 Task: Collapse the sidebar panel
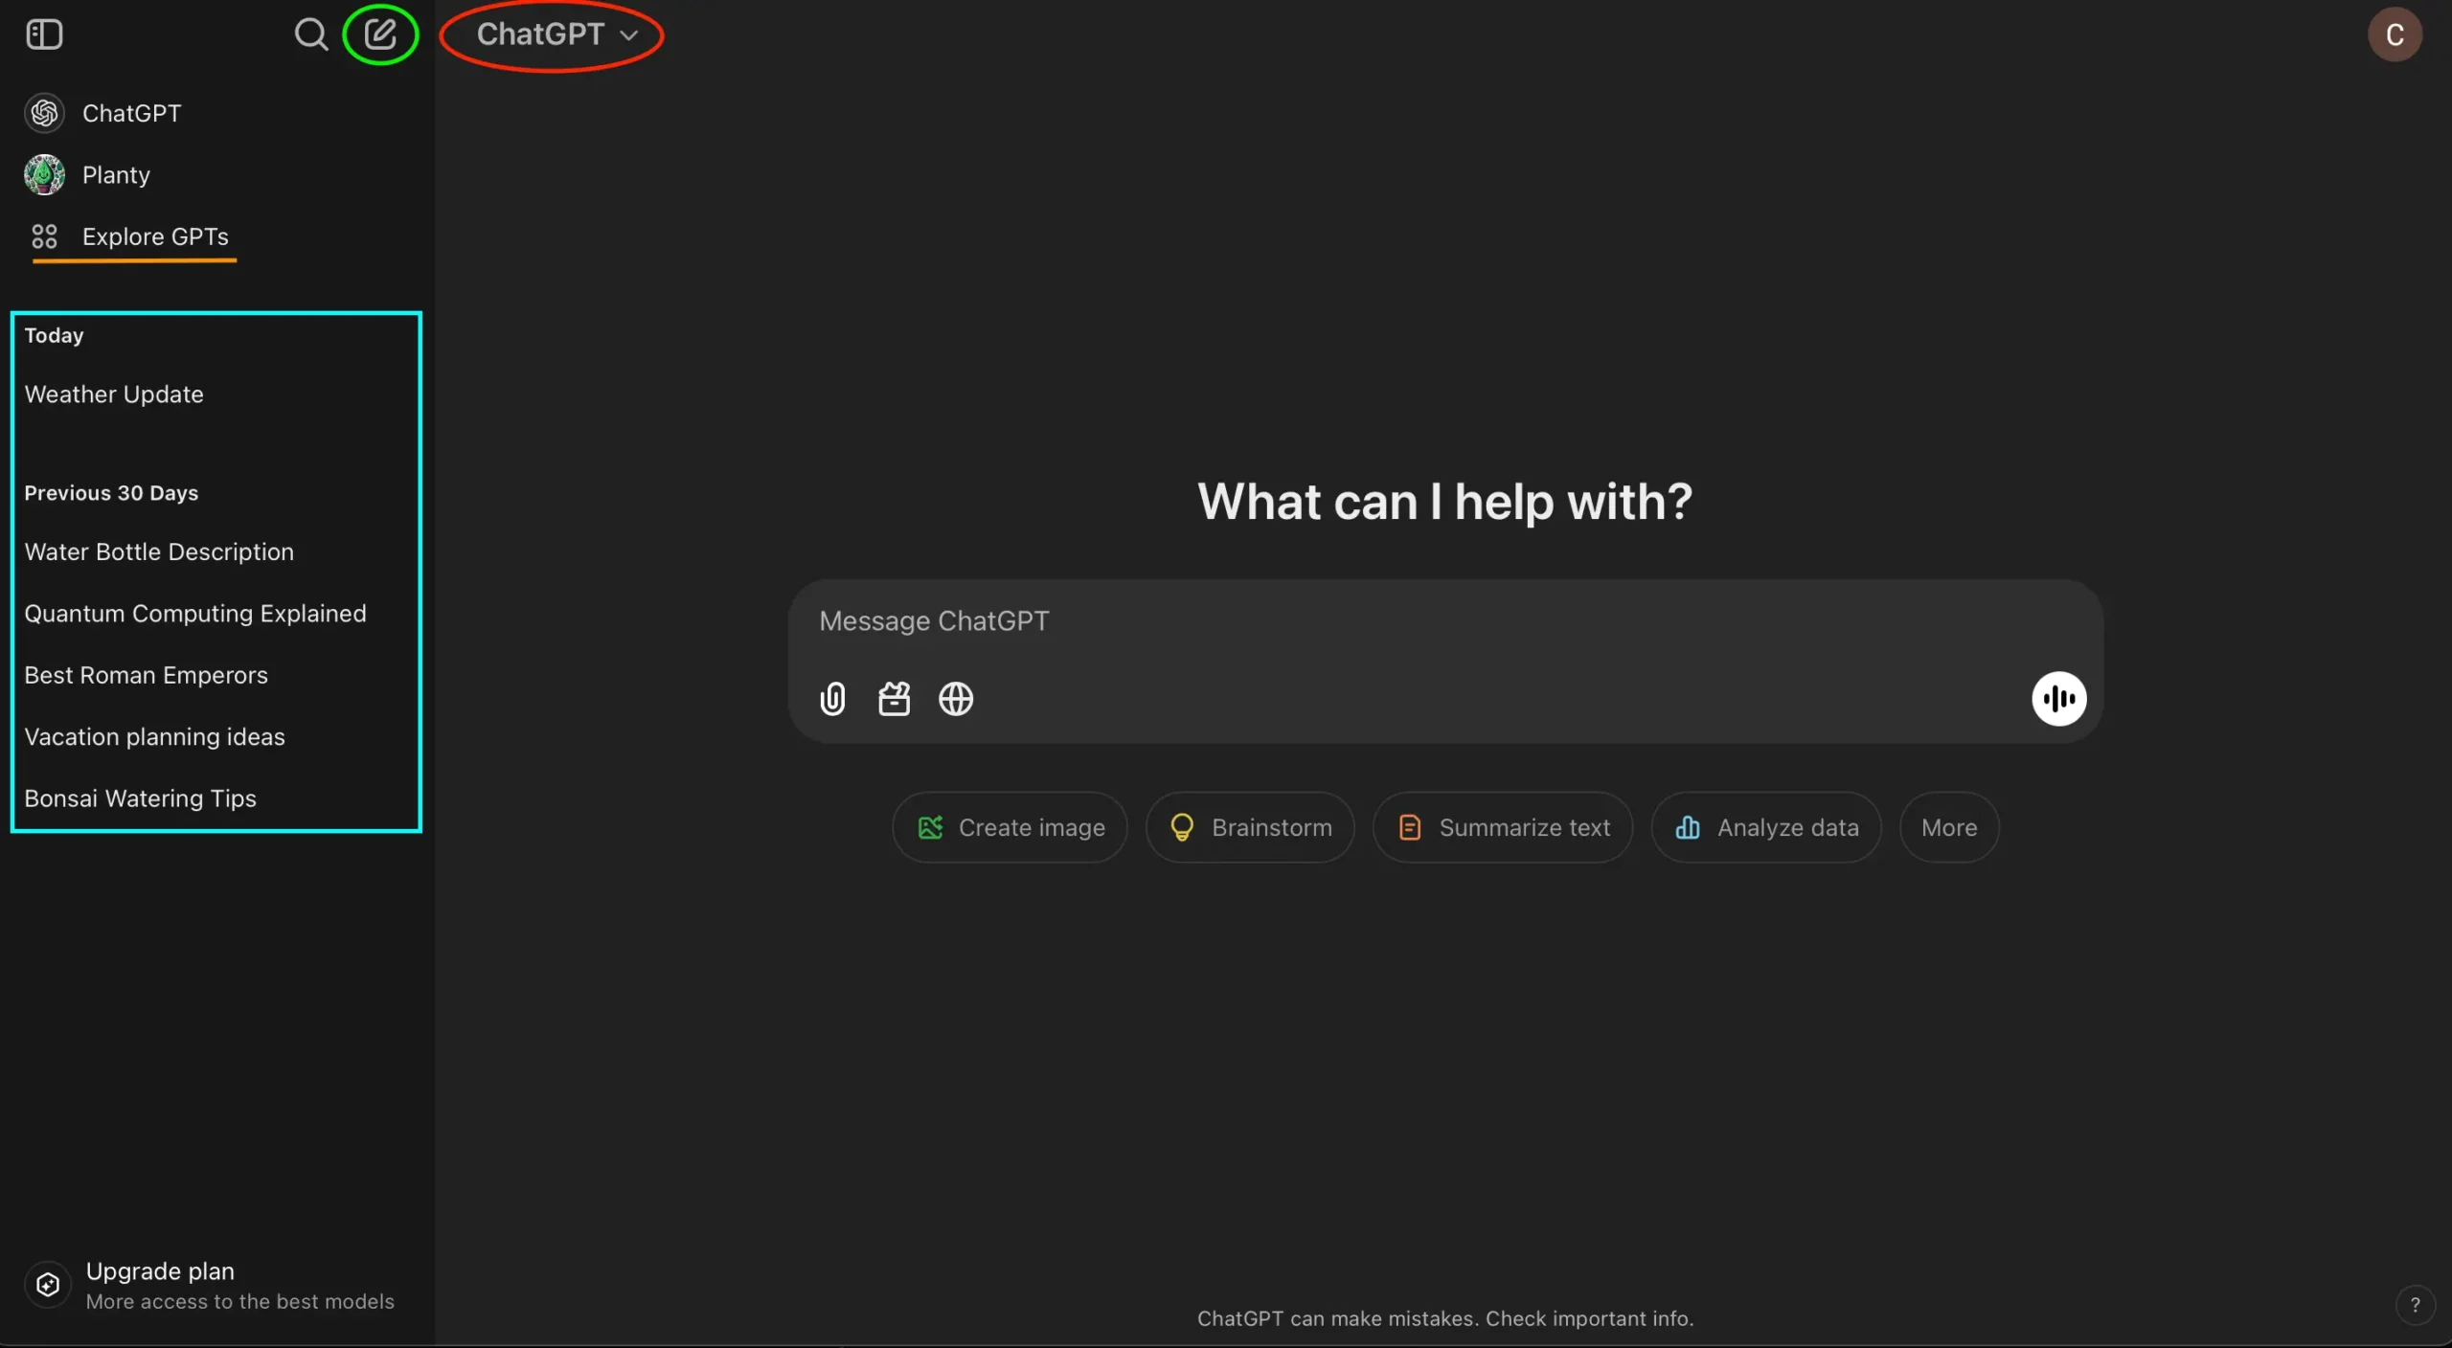(44, 34)
